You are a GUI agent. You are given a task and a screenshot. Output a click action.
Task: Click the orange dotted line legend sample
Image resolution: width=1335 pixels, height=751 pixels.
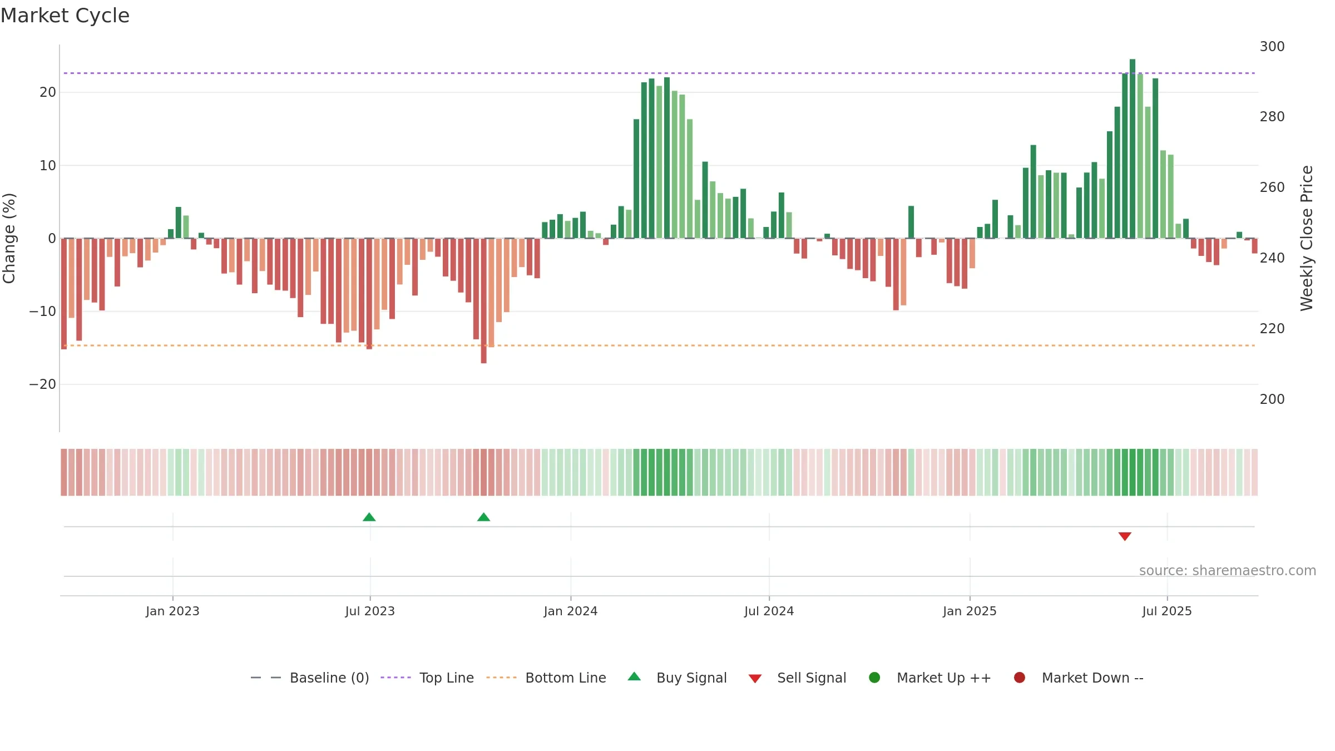click(x=501, y=678)
